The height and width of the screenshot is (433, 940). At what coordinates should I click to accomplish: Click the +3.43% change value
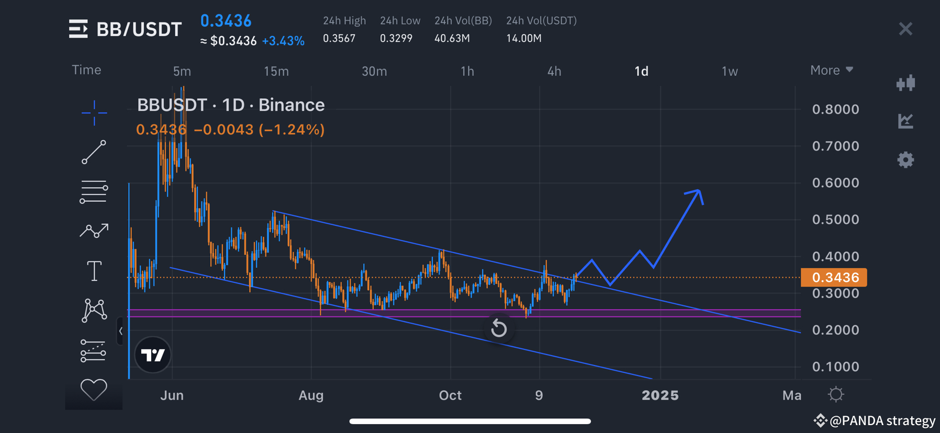[x=283, y=41]
